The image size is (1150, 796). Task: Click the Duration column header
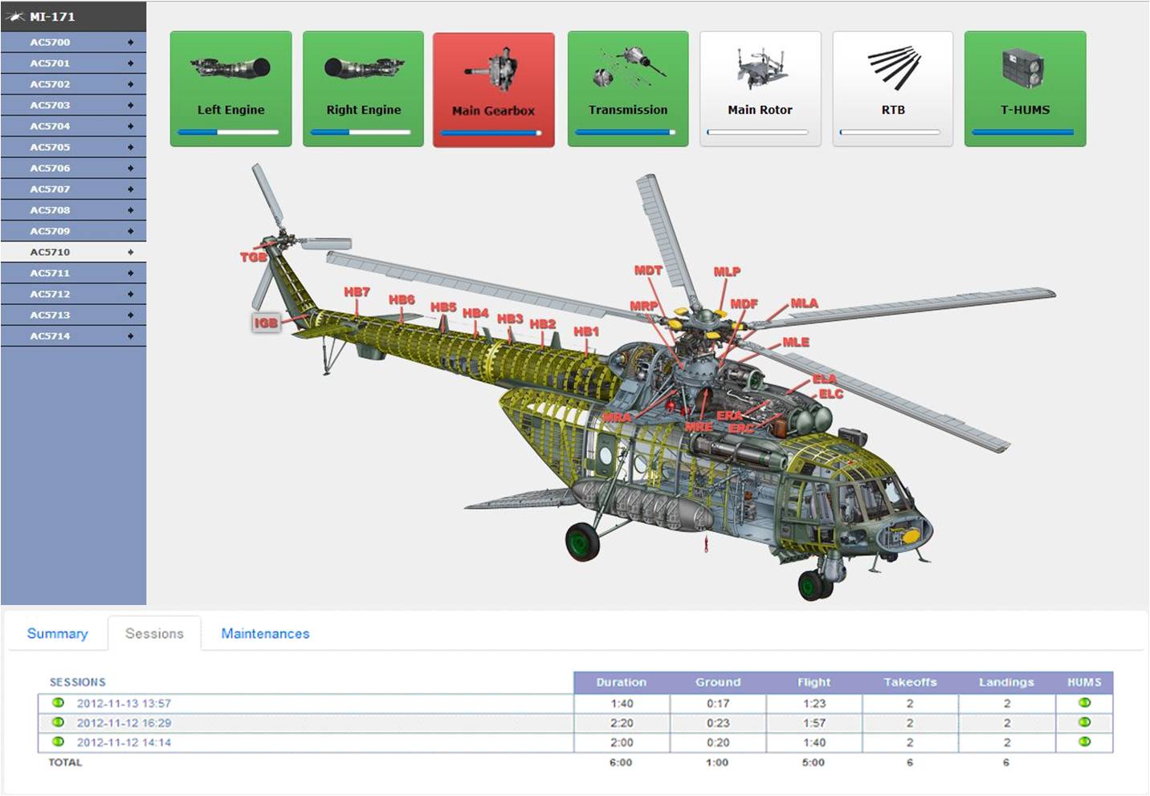622,682
